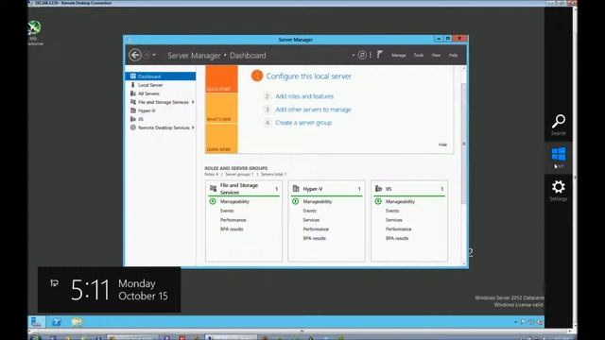Click Events in the Hyper-V tile
The image size is (605, 340).
[309, 211]
